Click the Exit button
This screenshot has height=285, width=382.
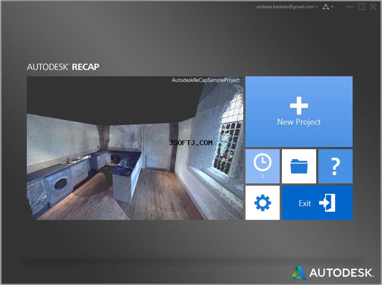[x=317, y=203]
